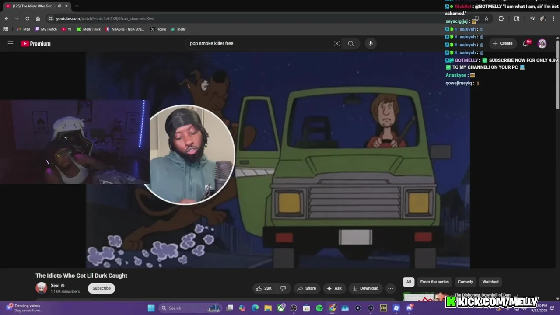Open the Create menu

pyautogui.click(x=502, y=43)
